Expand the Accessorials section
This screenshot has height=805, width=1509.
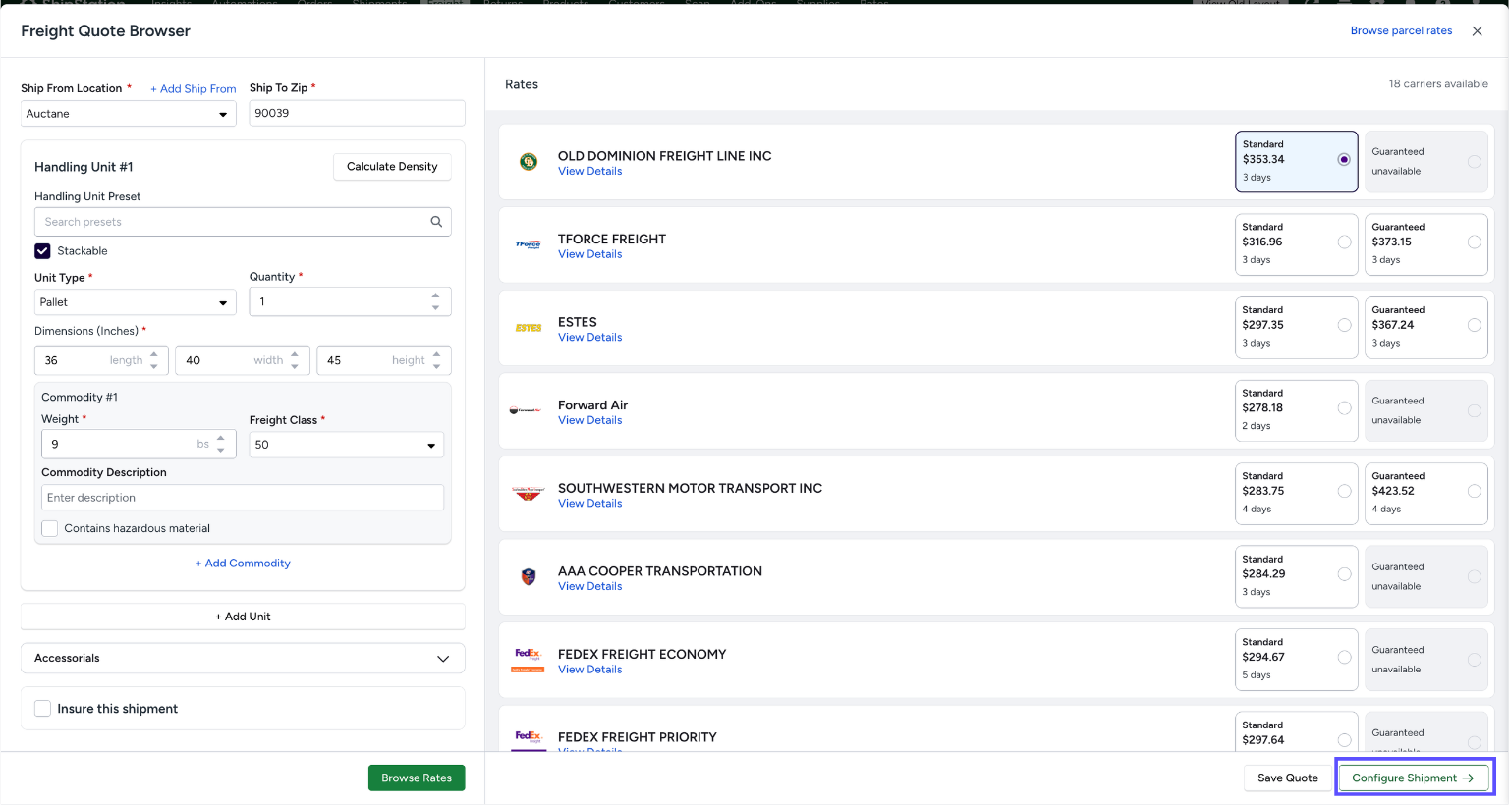coord(243,659)
